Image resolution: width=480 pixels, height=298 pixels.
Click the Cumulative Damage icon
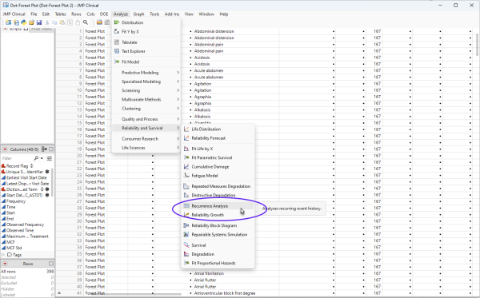pyautogui.click(x=186, y=166)
